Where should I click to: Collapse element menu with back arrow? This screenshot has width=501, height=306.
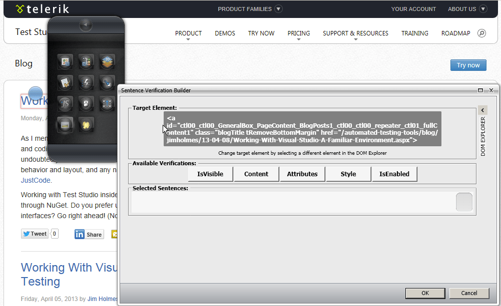pyautogui.click(x=86, y=25)
